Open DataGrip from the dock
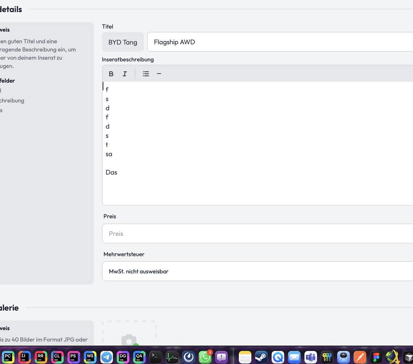The image size is (413, 364). (123, 357)
